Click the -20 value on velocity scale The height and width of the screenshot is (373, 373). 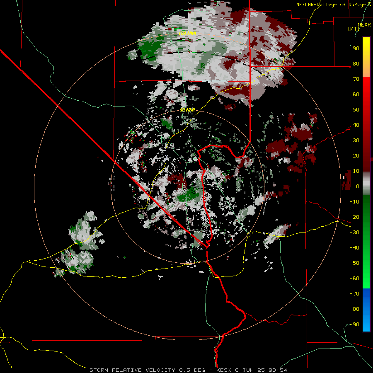(354, 217)
